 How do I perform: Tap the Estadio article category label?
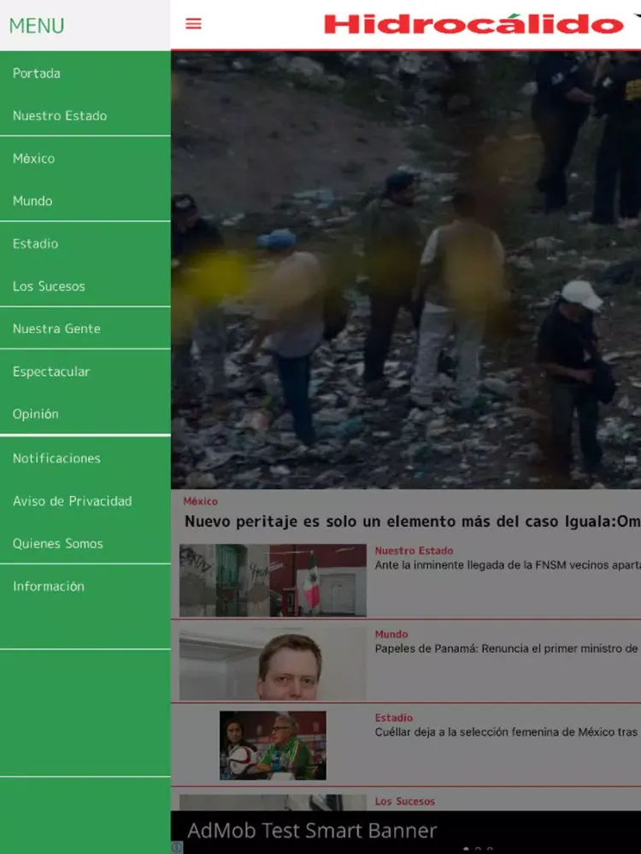(x=393, y=718)
